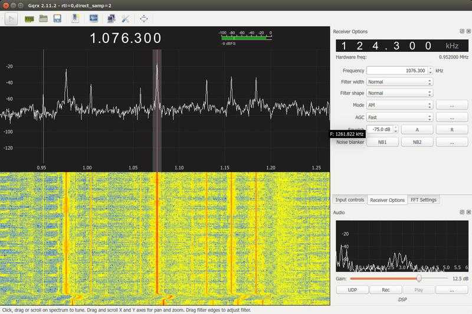Open the I/Q recorder (blue panel icon)
Image resolution: width=472 pixels, height=314 pixels.
[x=94, y=18]
